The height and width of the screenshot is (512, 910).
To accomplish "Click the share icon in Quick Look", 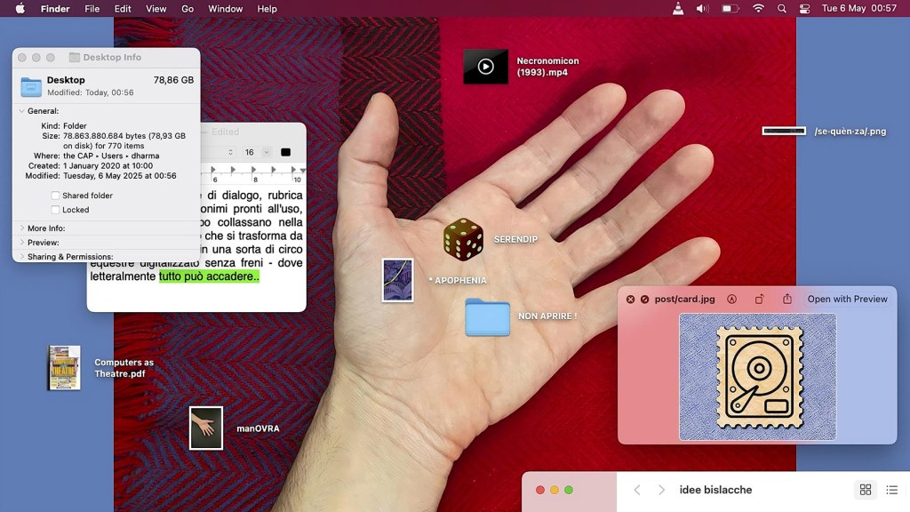I will click(x=787, y=300).
